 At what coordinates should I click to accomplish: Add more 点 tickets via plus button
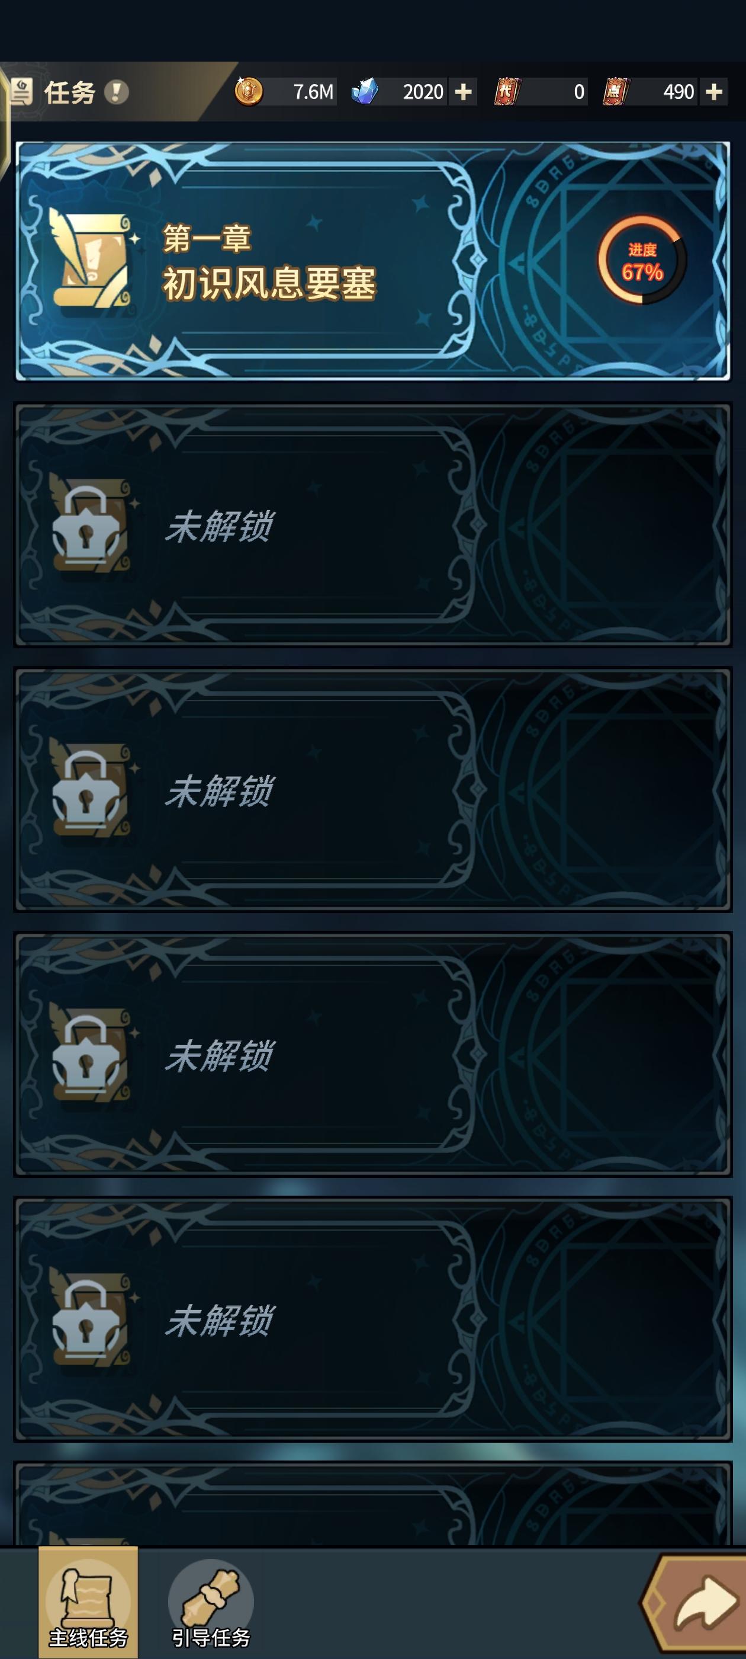(x=714, y=92)
